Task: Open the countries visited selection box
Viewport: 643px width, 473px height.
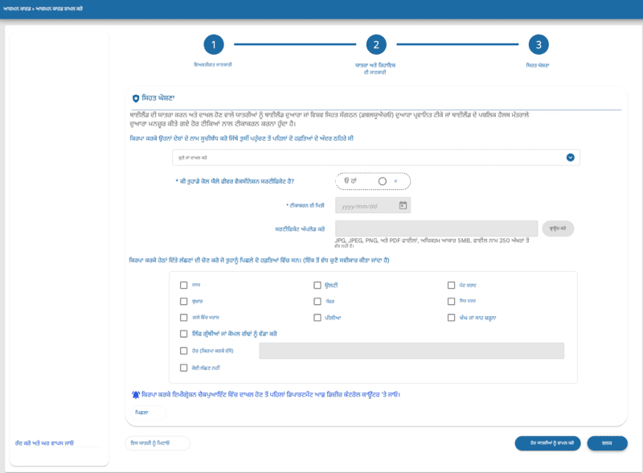Action: point(376,158)
